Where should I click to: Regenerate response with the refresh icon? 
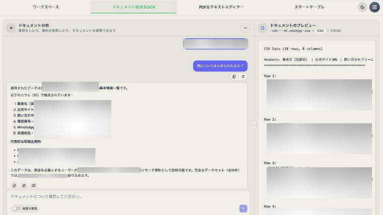pos(243,76)
